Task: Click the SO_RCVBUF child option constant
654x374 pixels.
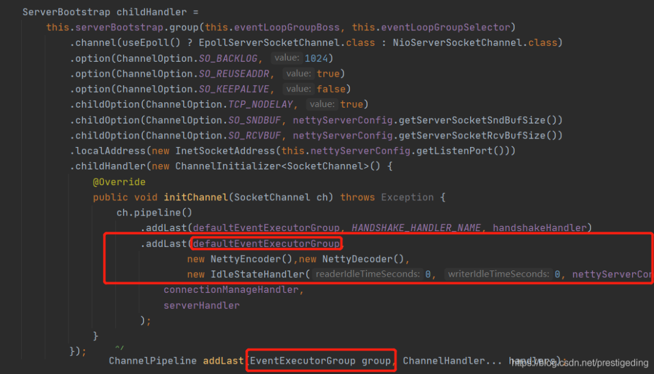Action: click(254, 136)
